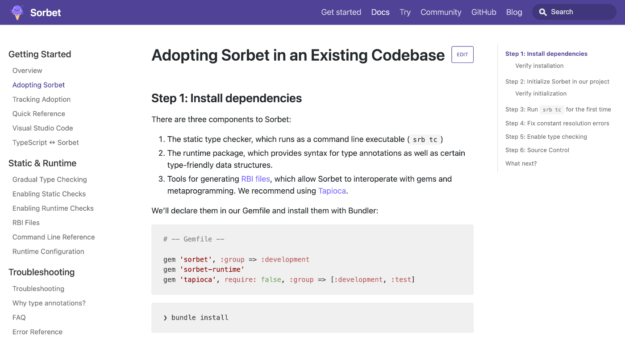Jump to Step 6: Source Control
Viewport: 625px width, 337px height.
tap(537, 150)
